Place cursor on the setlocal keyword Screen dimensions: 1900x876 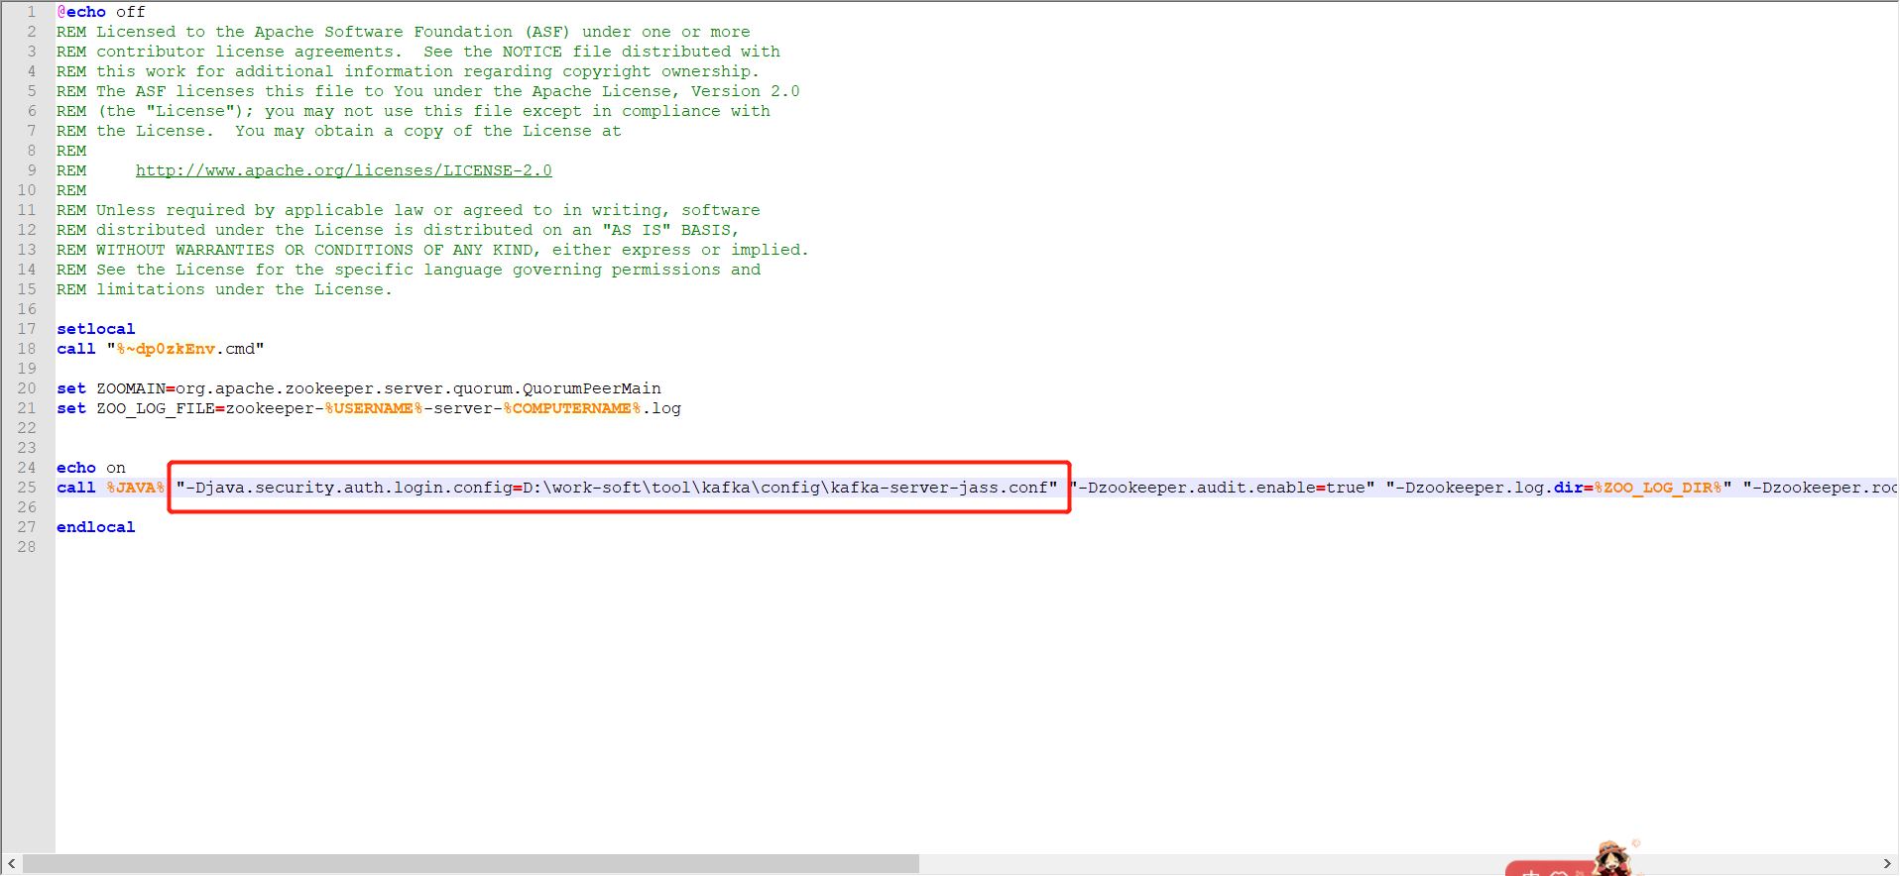(95, 329)
